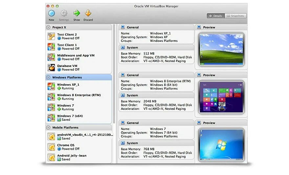Click the orange Discard arrow icon
This screenshot has height=175, width=289.
tap(88, 13)
